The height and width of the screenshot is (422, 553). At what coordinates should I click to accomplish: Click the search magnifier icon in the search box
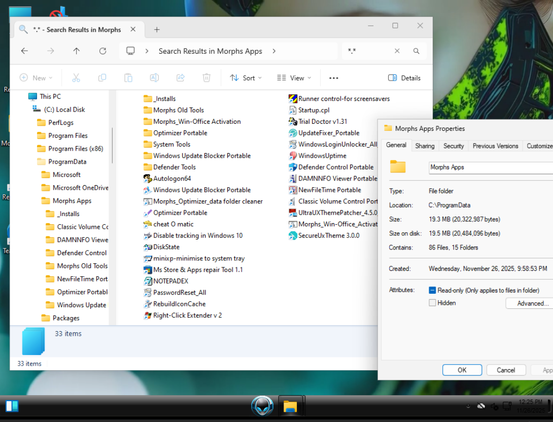(416, 51)
